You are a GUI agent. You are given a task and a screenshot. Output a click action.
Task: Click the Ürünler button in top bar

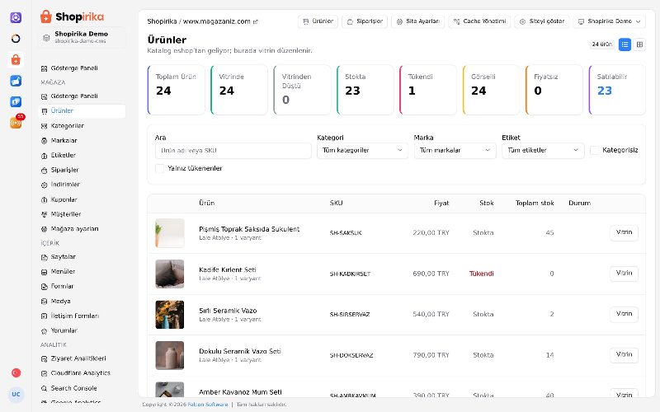tap(318, 21)
